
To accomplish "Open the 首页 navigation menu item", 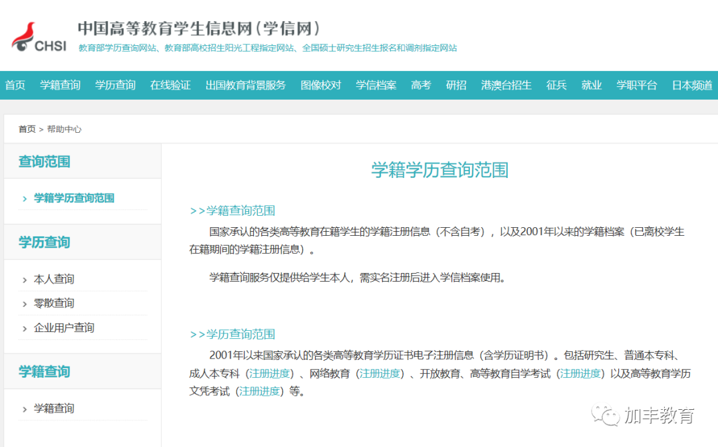I will coord(15,85).
